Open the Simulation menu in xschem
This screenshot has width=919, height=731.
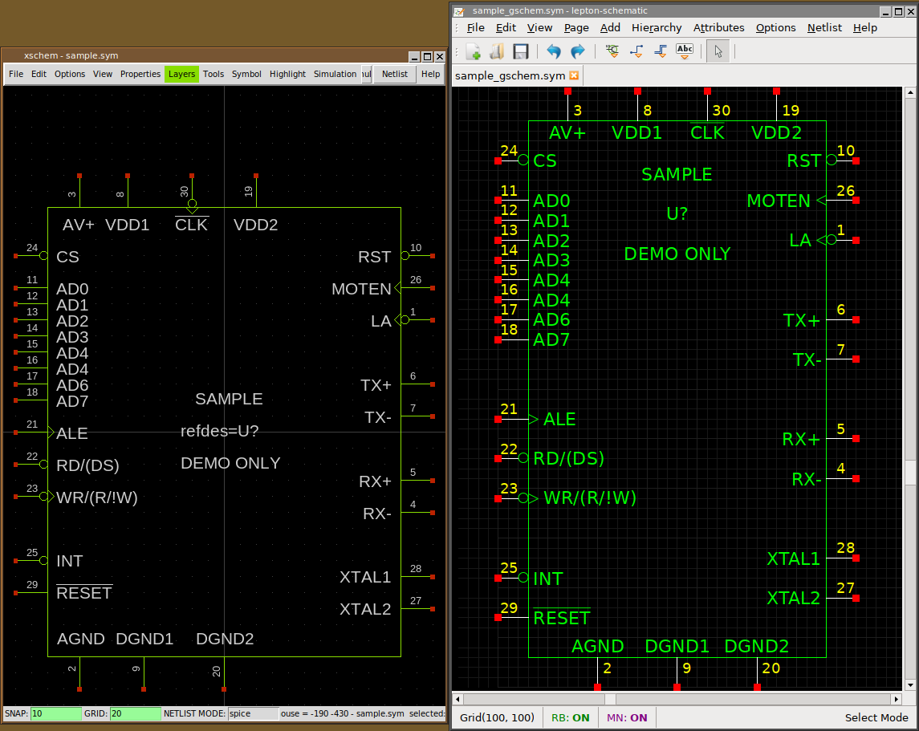pos(335,74)
